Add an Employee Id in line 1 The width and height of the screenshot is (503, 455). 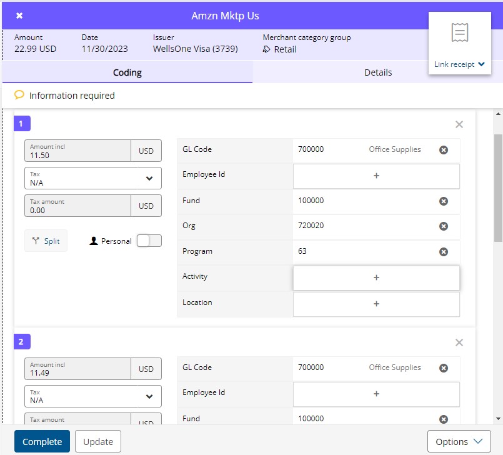pyautogui.click(x=376, y=176)
